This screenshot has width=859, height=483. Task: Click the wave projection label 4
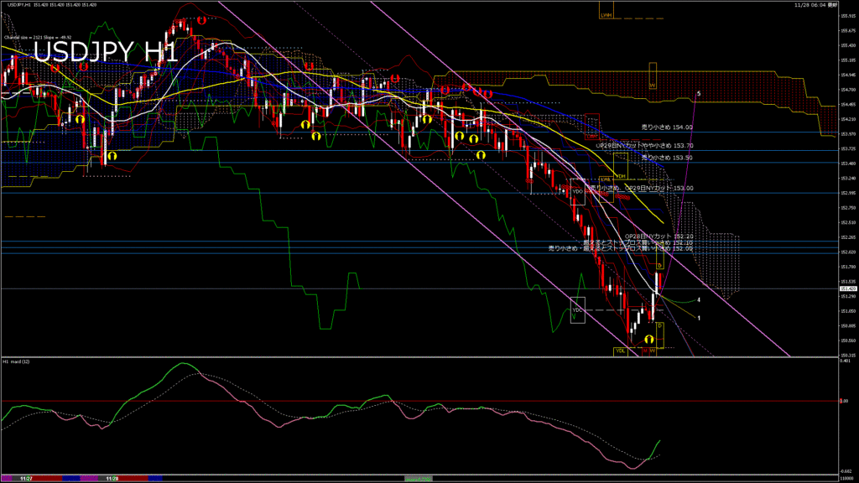tap(699, 300)
